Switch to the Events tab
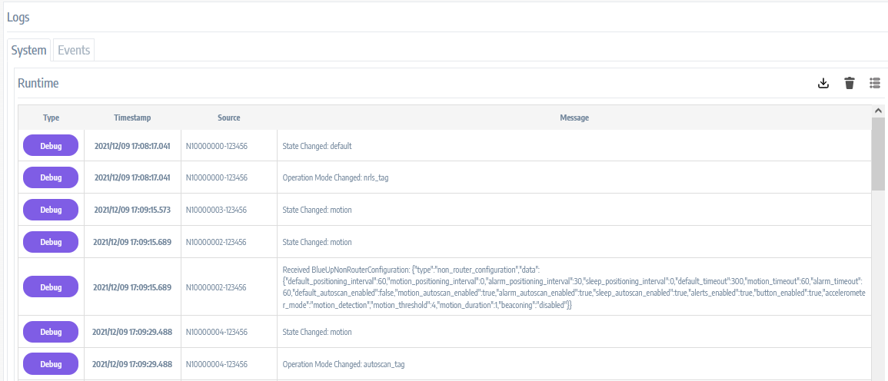The width and height of the screenshot is (888, 381). click(74, 50)
